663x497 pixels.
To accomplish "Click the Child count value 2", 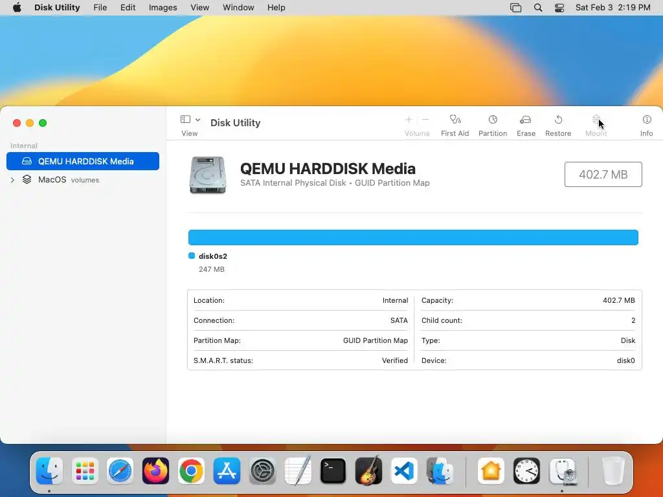I will pyautogui.click(x=633, y=320).
